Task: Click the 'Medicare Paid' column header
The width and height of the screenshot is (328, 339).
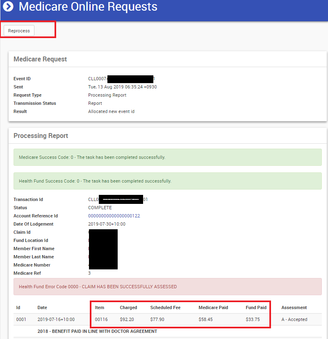Action: (213, 307)
